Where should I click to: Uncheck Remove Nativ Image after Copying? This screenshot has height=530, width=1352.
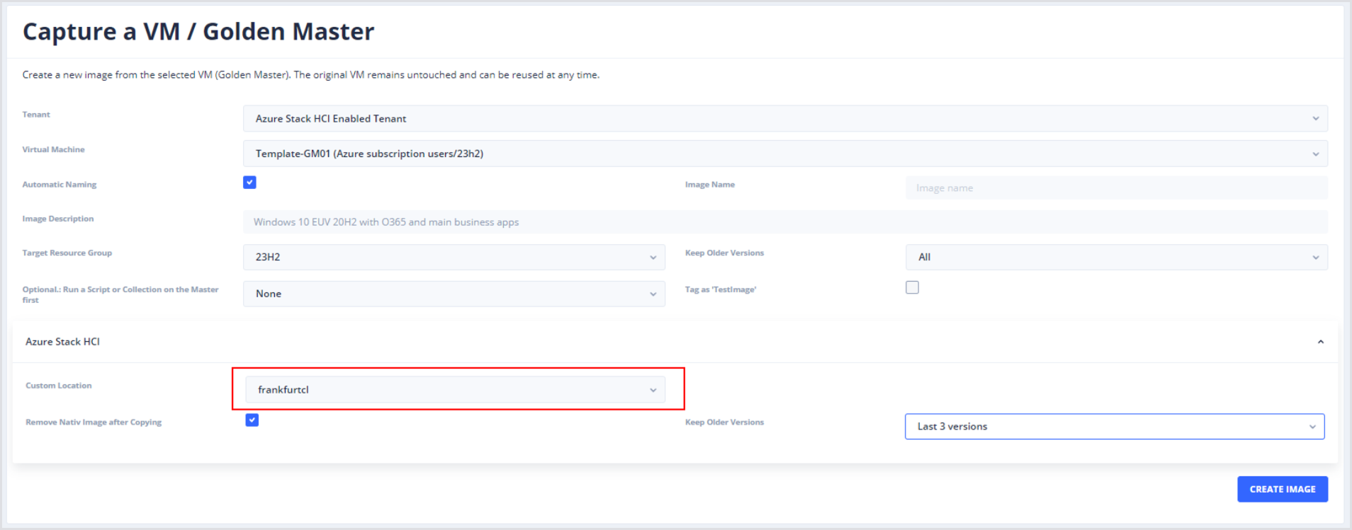252,420
